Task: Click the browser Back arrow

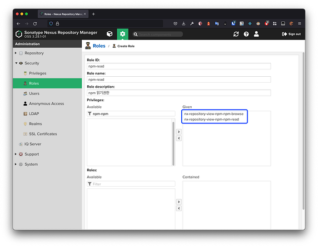Action: point(19,24)
